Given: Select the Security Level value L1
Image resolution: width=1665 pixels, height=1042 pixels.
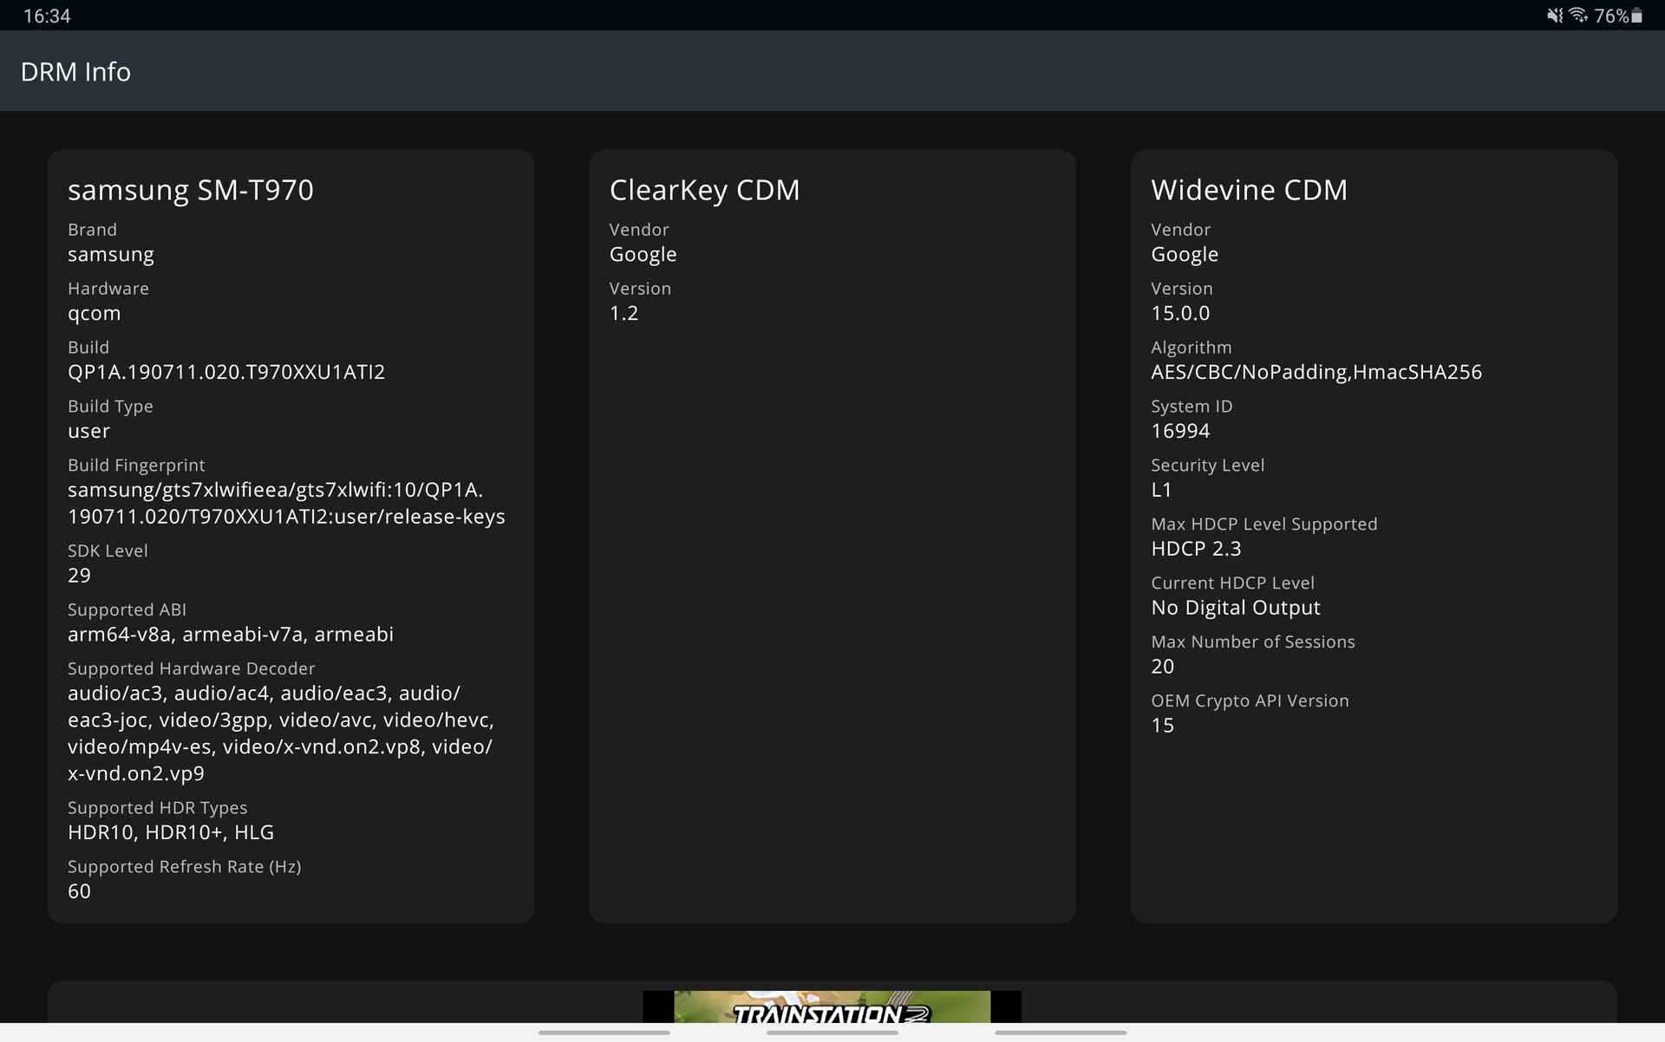Looking at the screenshot, I should click(1161, 490).
